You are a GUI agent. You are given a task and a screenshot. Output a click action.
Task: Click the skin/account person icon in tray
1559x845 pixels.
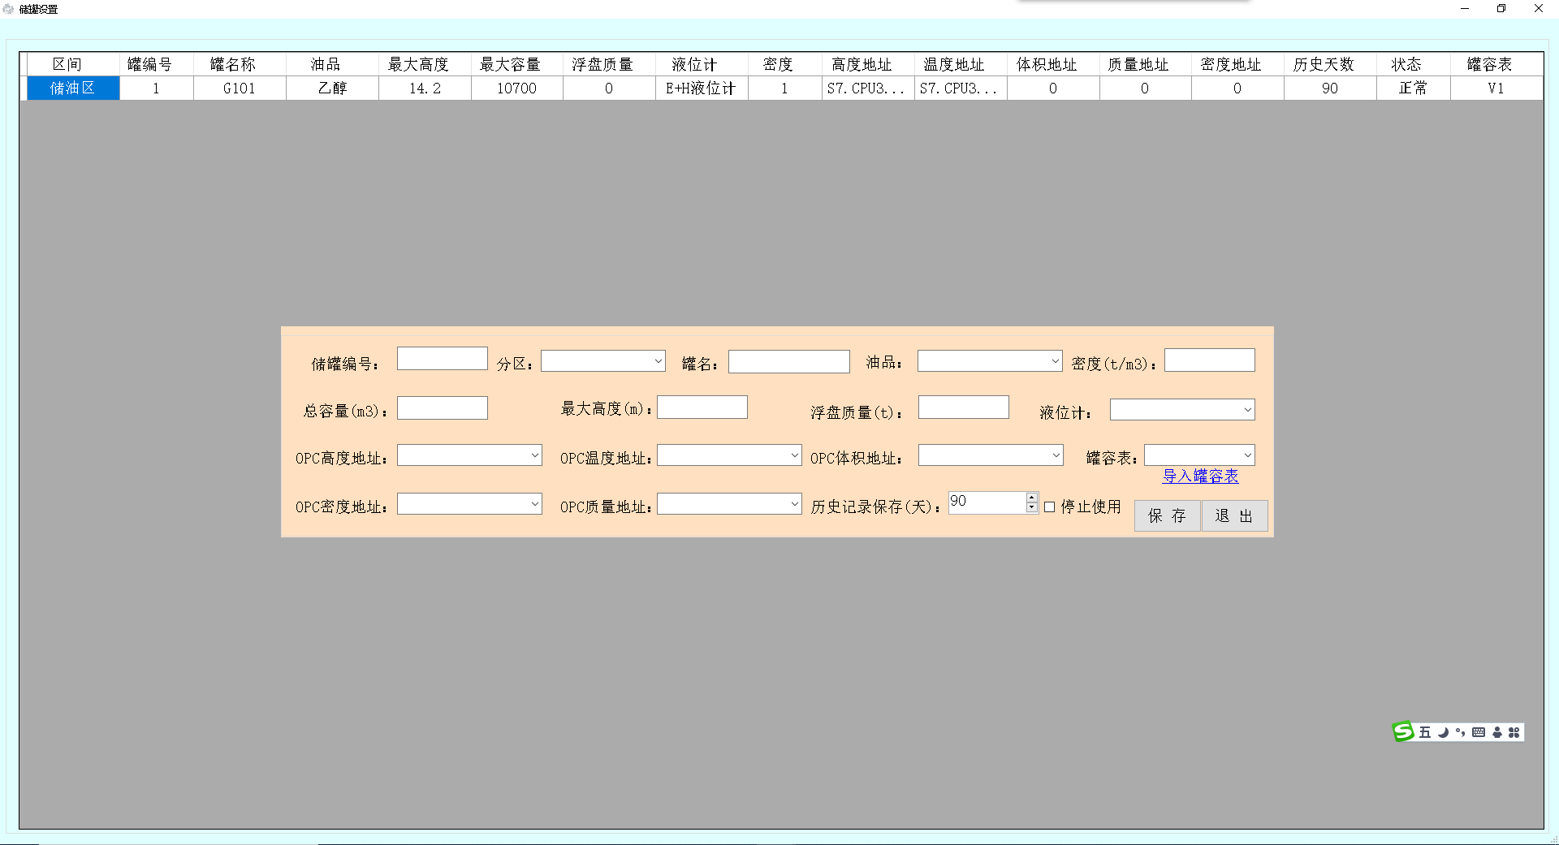click(1497, 732)
